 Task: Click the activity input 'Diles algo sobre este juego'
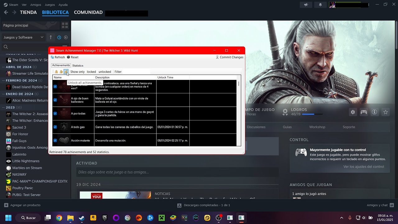(177, 172)
